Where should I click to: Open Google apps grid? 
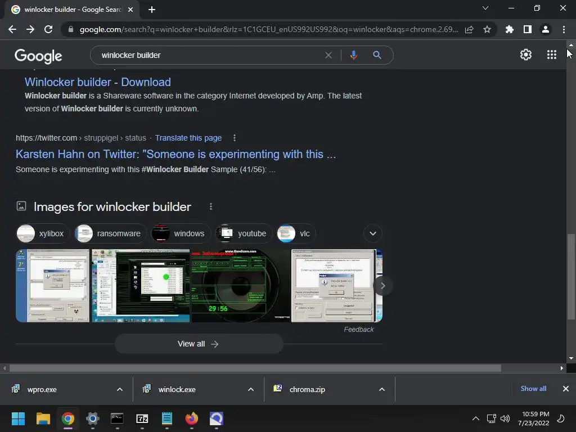[x=552, y=55]
